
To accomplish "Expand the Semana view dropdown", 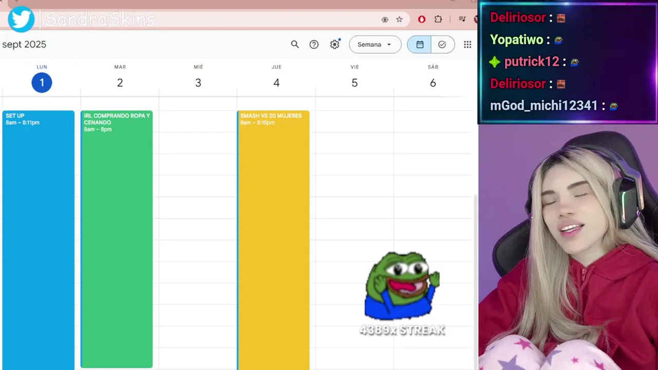I will click(375, 44).
